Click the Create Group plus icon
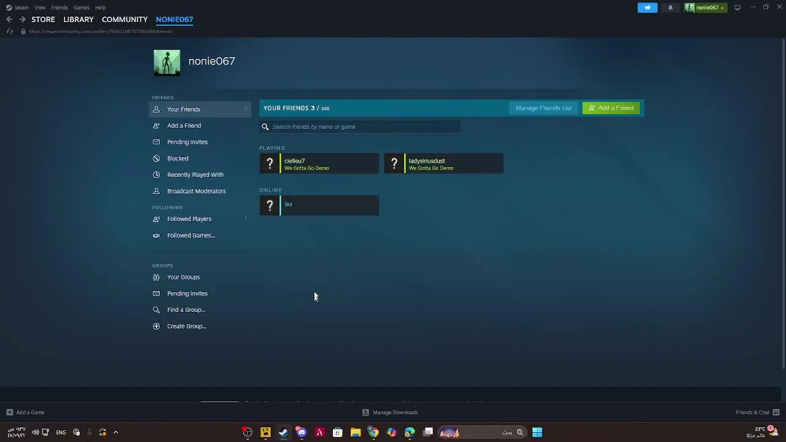 156,326
